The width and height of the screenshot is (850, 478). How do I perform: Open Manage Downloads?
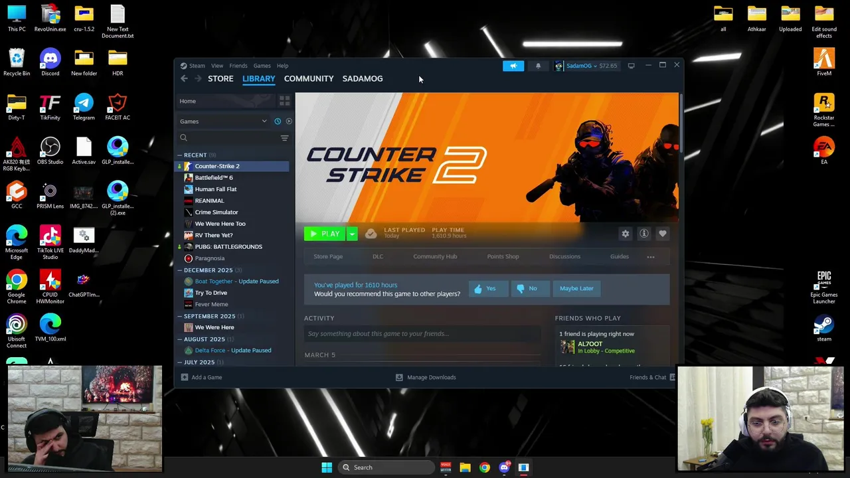point(426,378)
